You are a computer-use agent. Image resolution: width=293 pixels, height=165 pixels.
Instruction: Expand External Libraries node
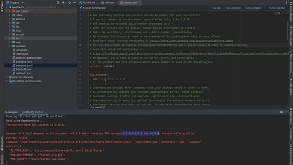pyautogui.click(x=6, y=77)
